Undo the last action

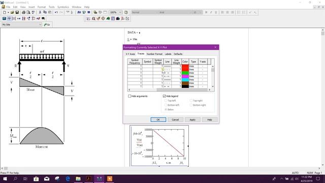click(x=56, y=12)
